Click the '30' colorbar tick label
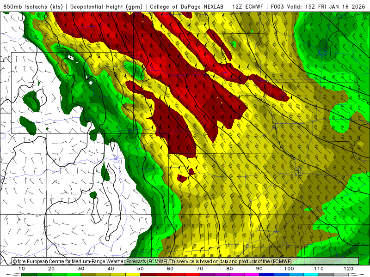Screen dimensions: 370x277 (x=81, y=269)
